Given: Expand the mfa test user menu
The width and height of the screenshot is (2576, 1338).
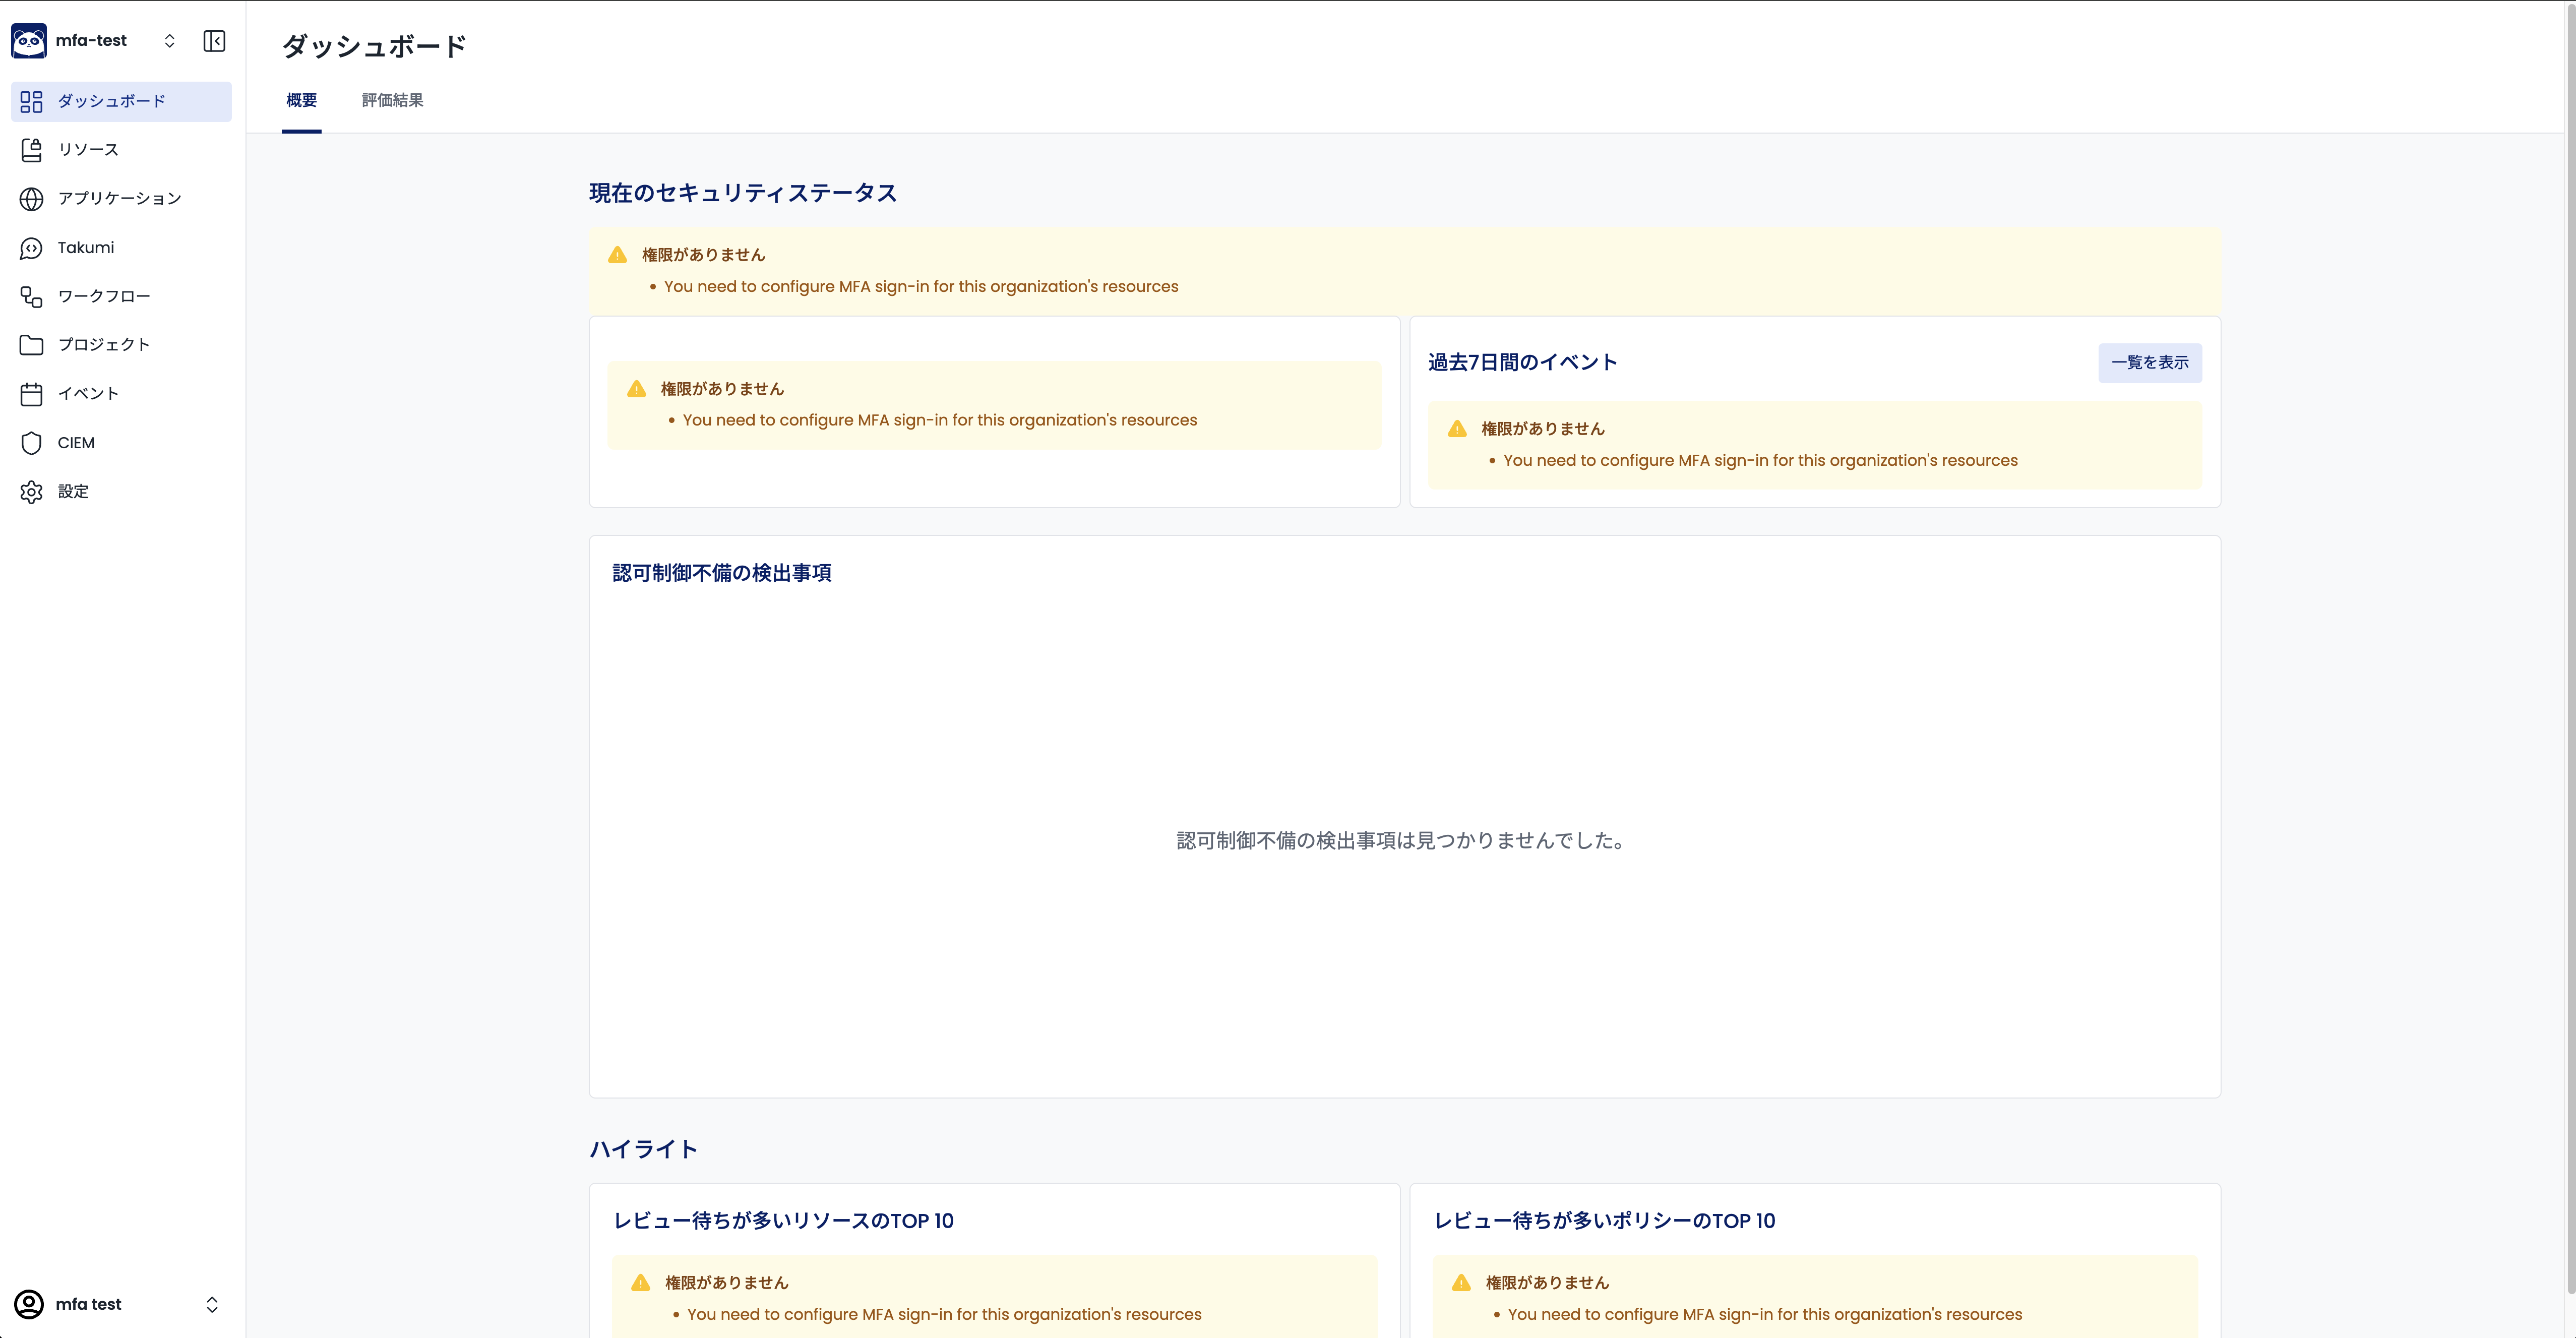Looking at the screenshot, I should coord(212,1304).
